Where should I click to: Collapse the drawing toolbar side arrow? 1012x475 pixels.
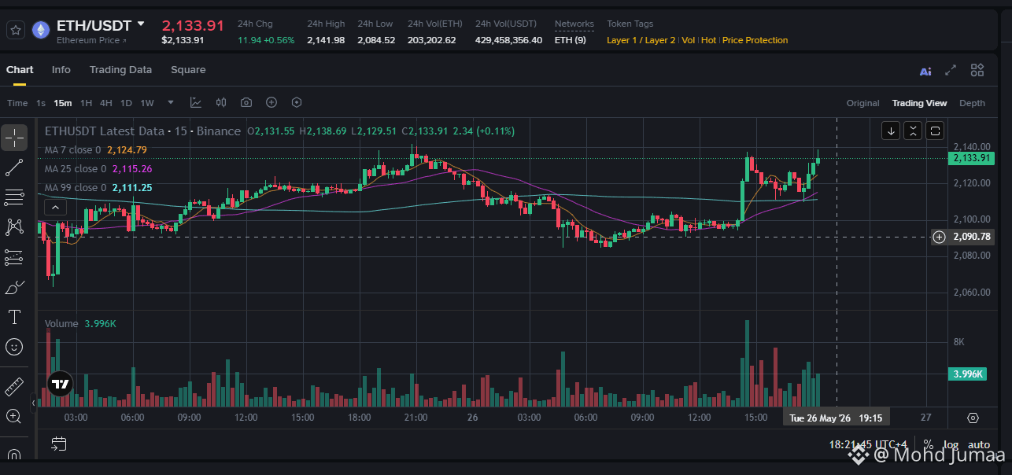(x=34, y=403)
